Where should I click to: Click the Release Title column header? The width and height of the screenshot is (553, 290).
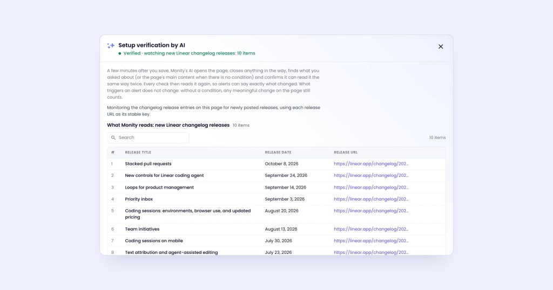pyautogui.click(x=138, y=153)
